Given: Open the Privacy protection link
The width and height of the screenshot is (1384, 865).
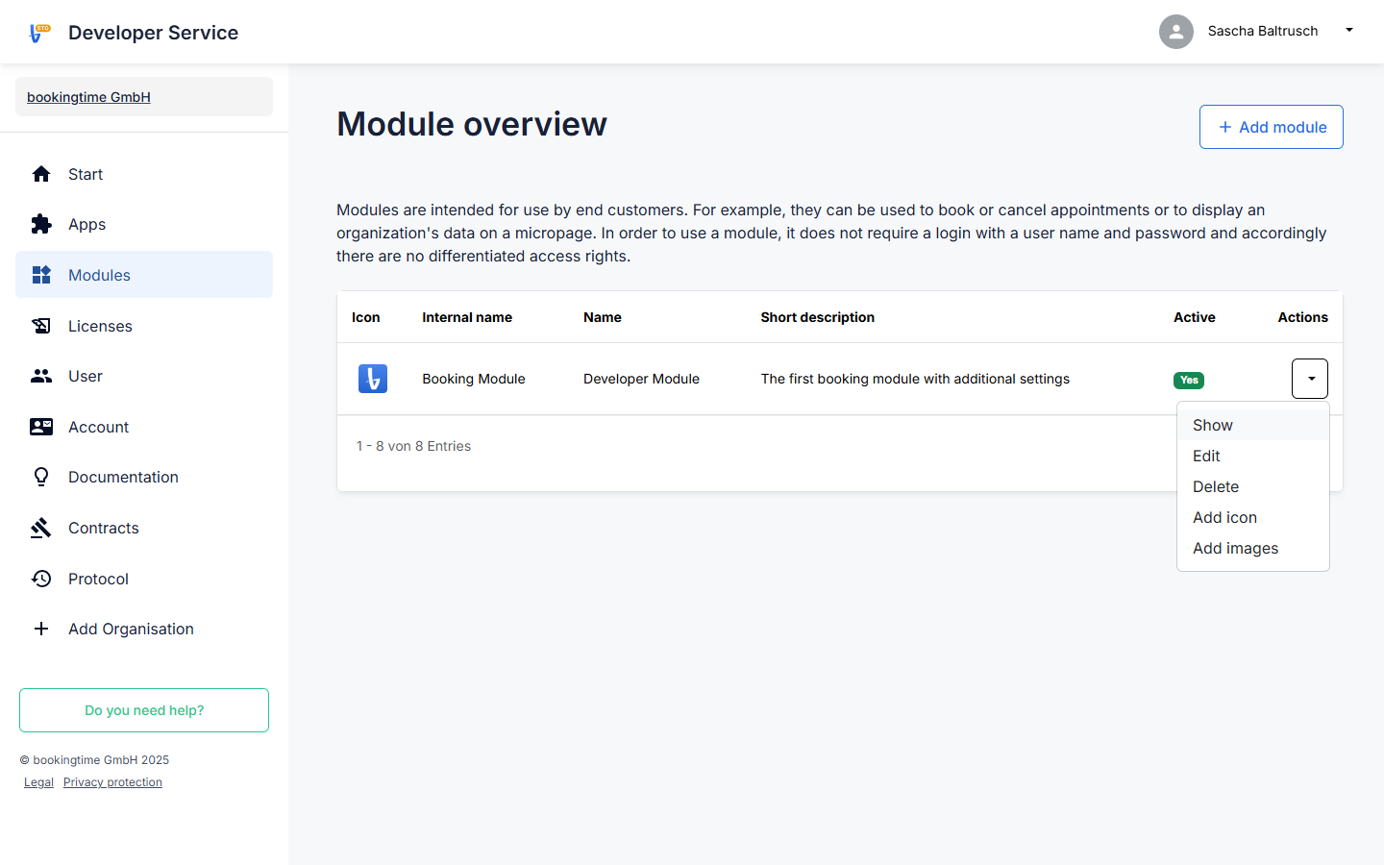Looking at the screenshot, I should 112,782.
